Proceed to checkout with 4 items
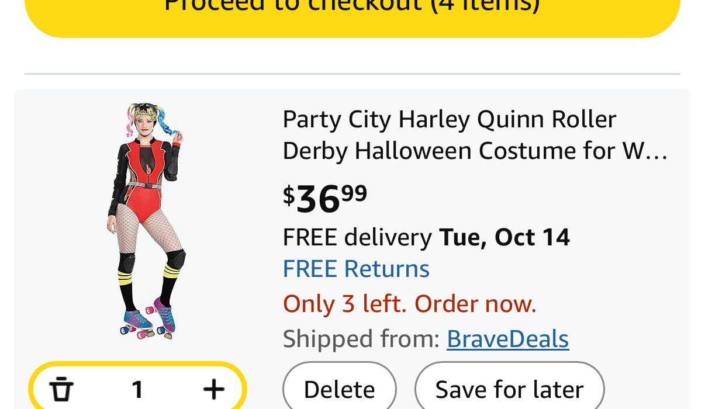705x409 pixels. pos(352,12)
